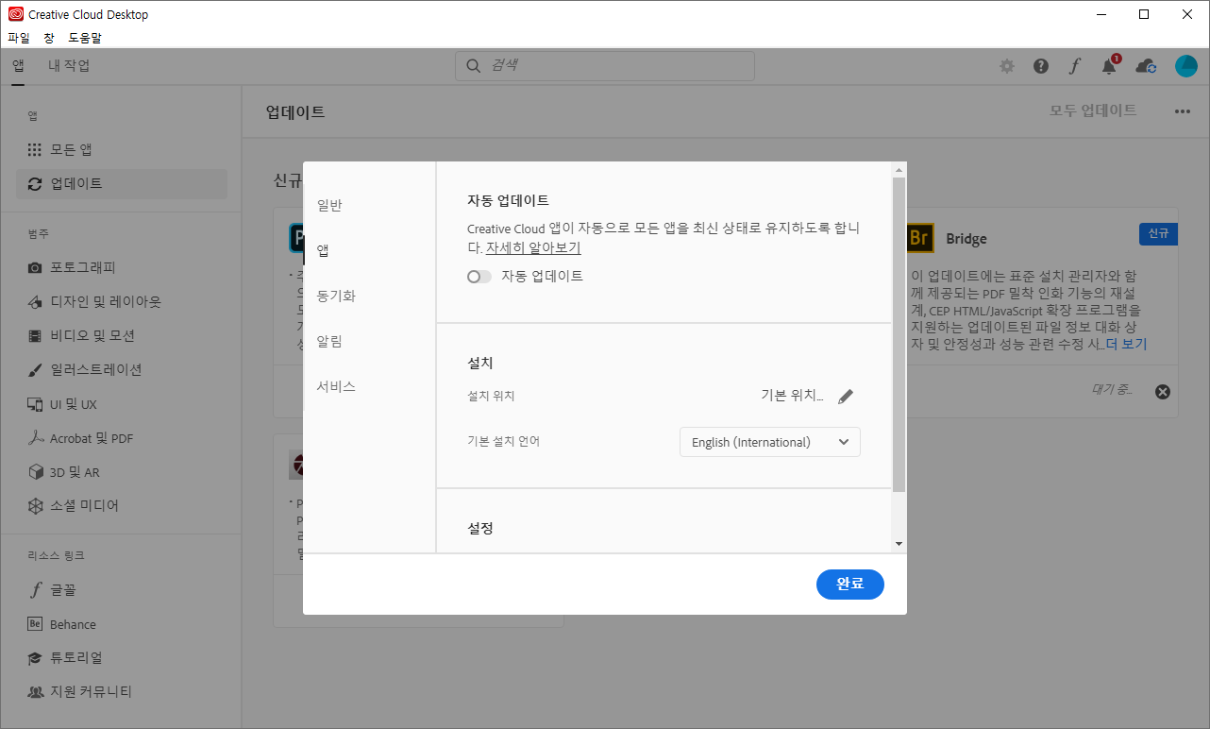Click the 소셜 미디어 icon
The image size is (1210, 729).
point(35,505)
